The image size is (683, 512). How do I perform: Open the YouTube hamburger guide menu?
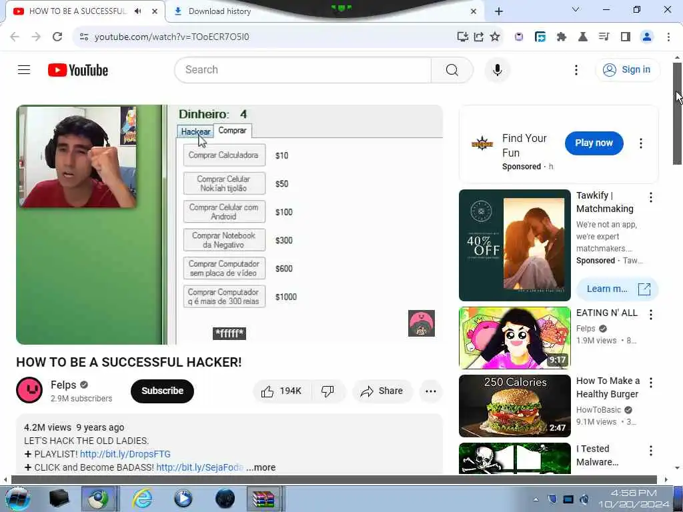click(24, 69)
